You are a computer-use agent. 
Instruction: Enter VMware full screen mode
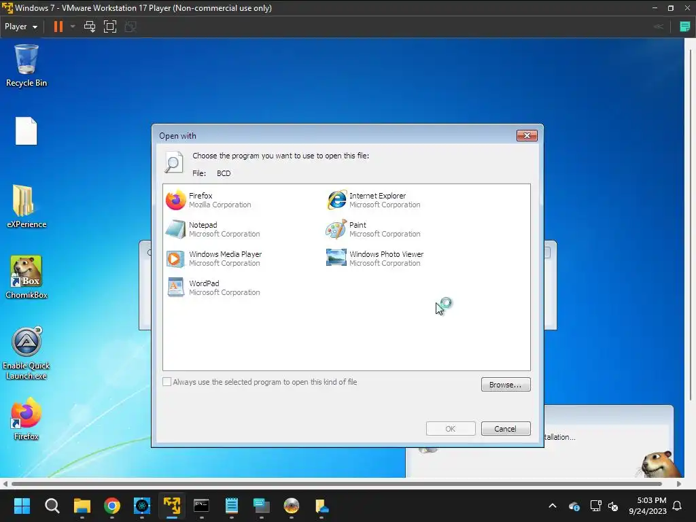pyautogui.click(x=110, y=27)
